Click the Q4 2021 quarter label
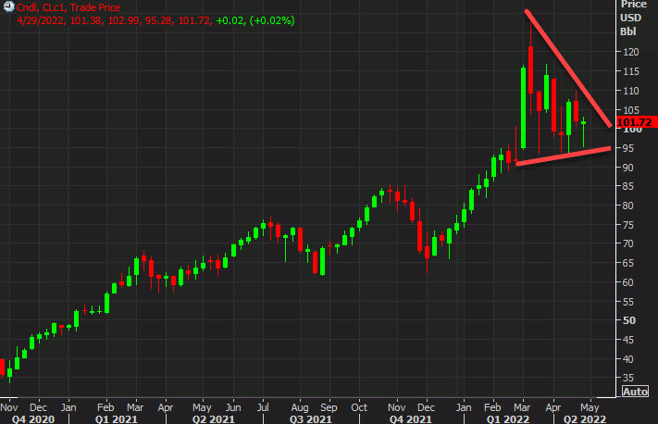This screenshot has height=424, width=658. pos(409,418)
